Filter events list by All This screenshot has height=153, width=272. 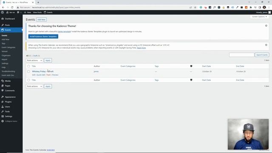pos(27,56)
